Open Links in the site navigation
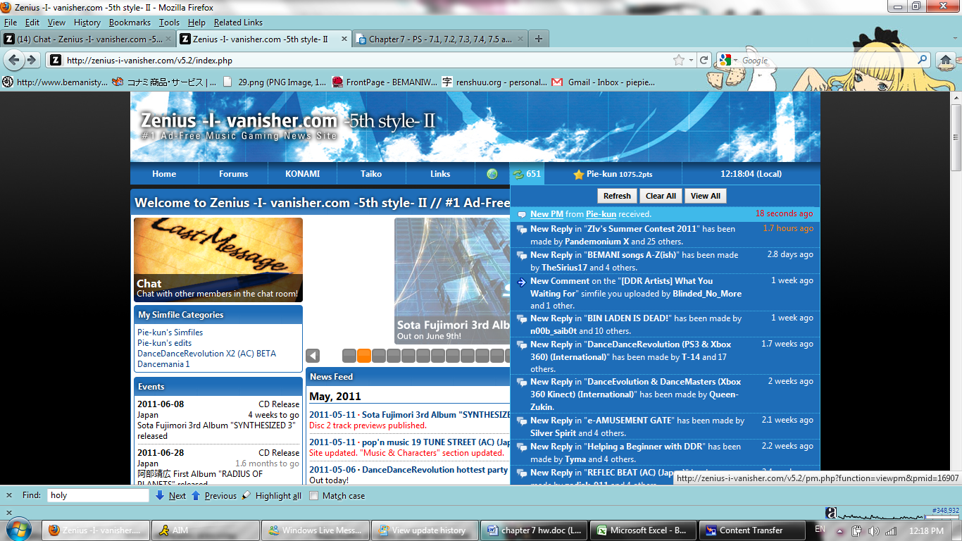Viewport: 962px width, 541px height. click(x=440, y=174)
